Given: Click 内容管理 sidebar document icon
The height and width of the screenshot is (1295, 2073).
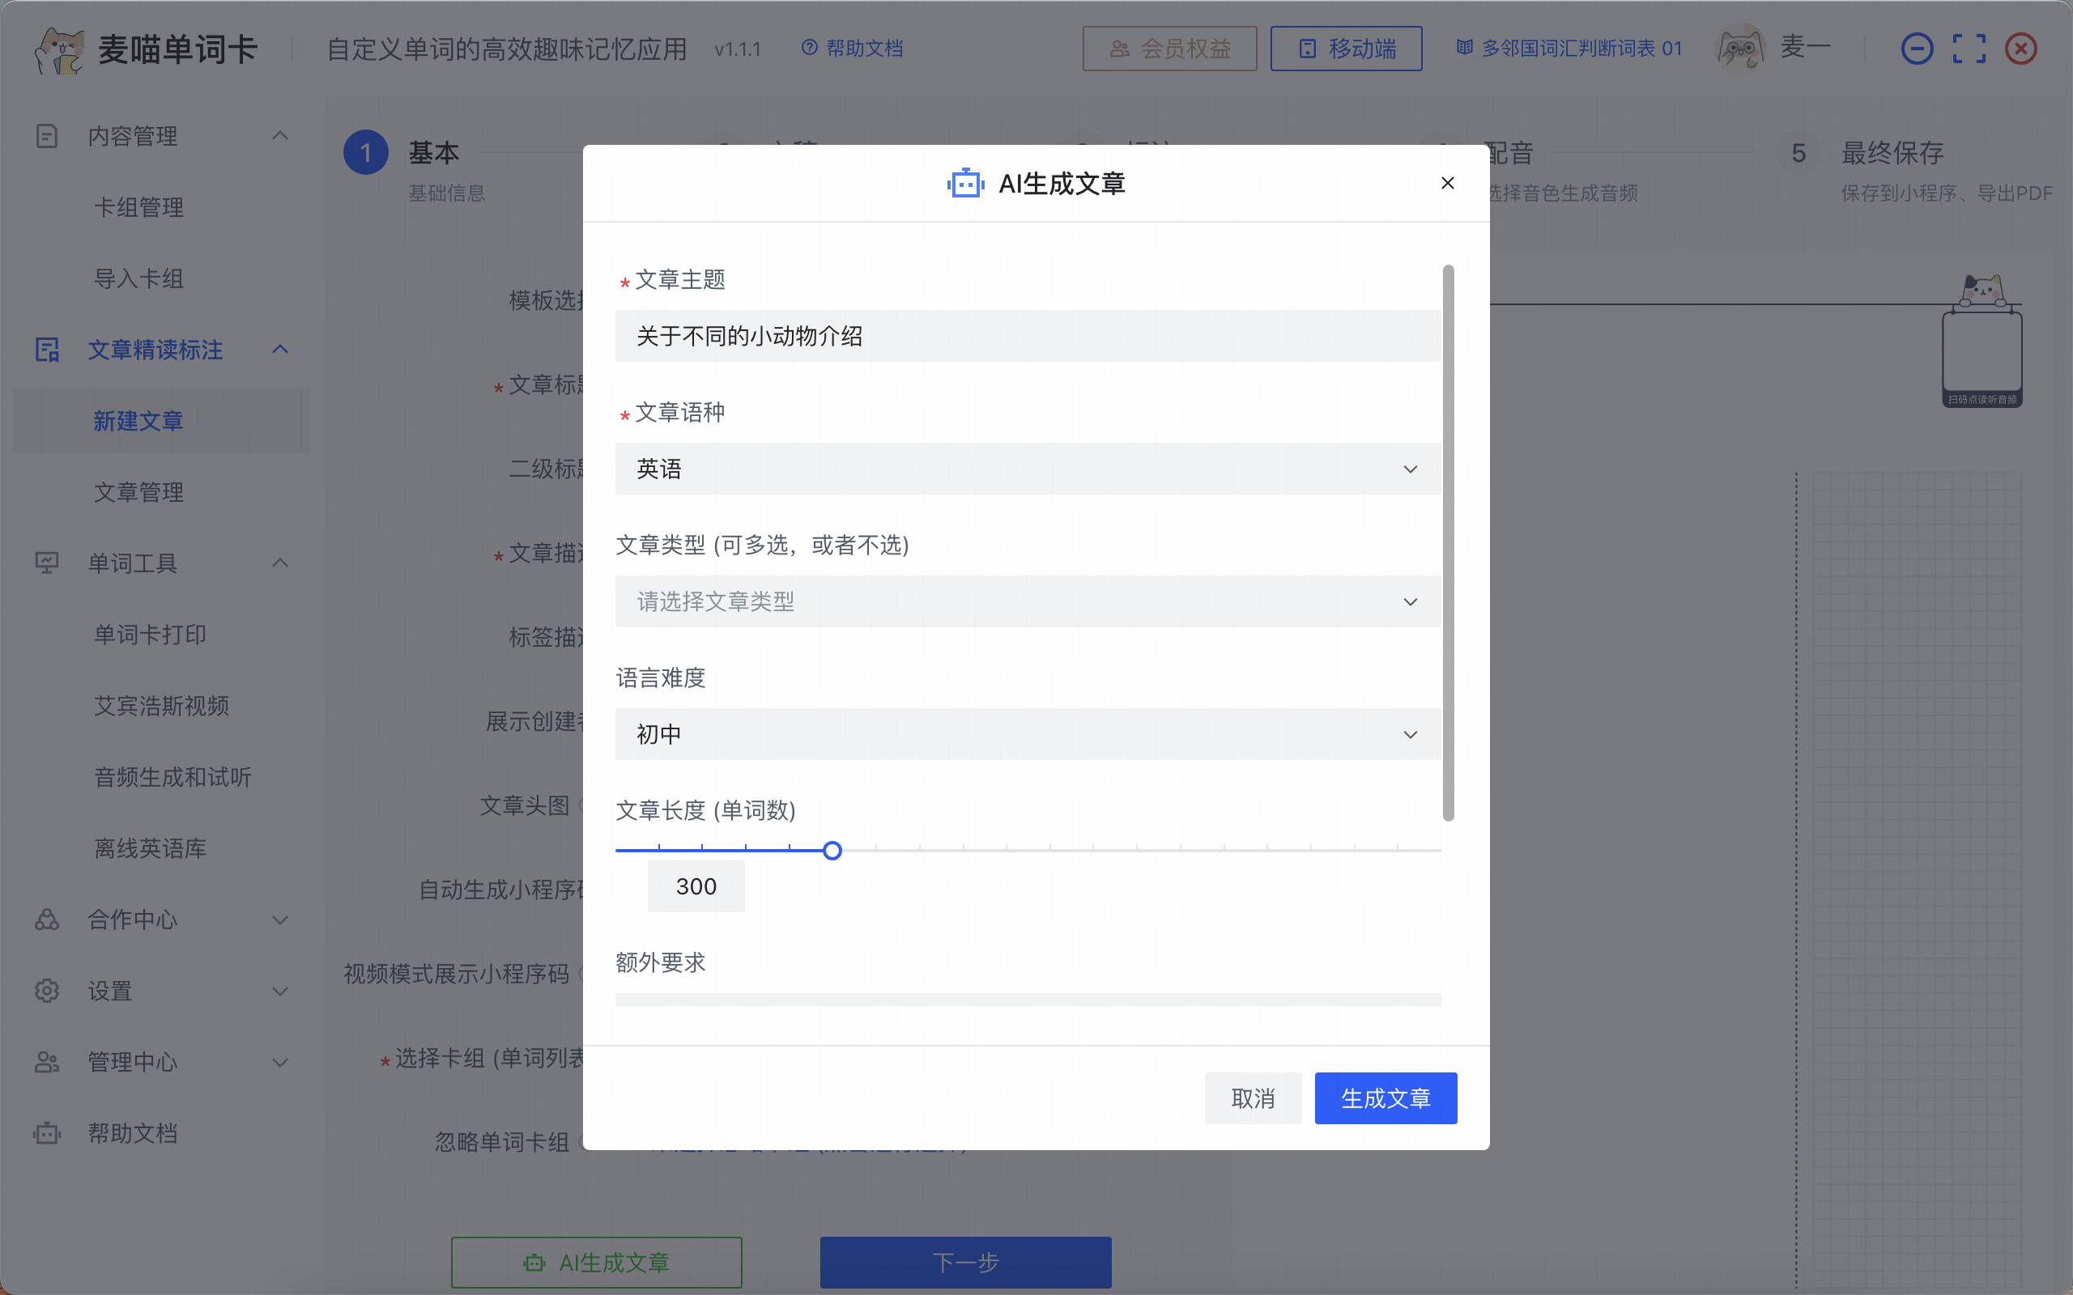Looking at the screenshot, I should pos(47,135).
